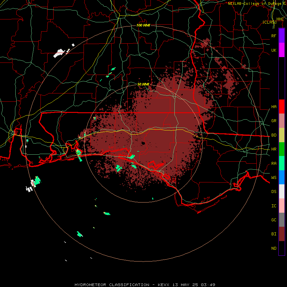Click the black ND legend swatch
This screenshot has height=287, width=287.
(282, 248)
